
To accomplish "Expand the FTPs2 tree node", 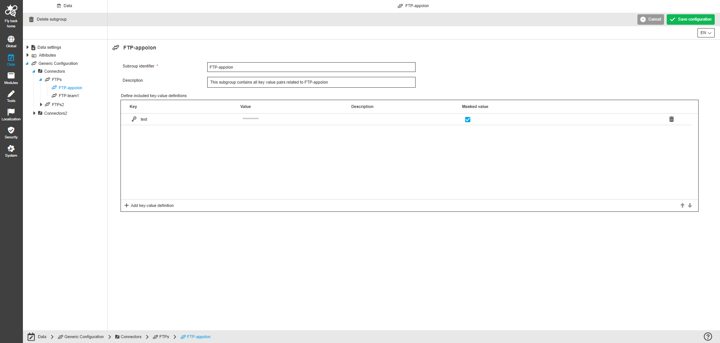I will [x=41, y=105].
